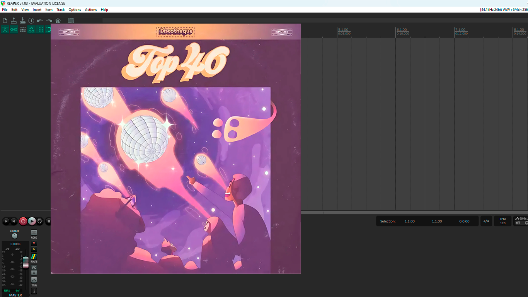The width and height of the screenshot is (528, 297).
Task: Click the RMS meter readout
Action: pos(12,290)
